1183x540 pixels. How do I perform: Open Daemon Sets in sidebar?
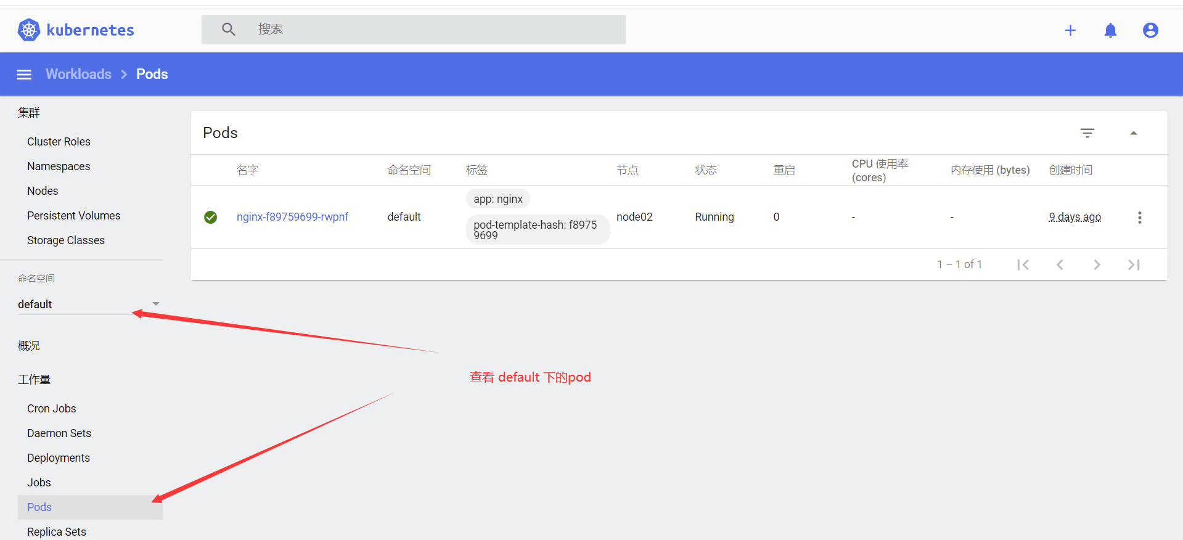[59, 433]
